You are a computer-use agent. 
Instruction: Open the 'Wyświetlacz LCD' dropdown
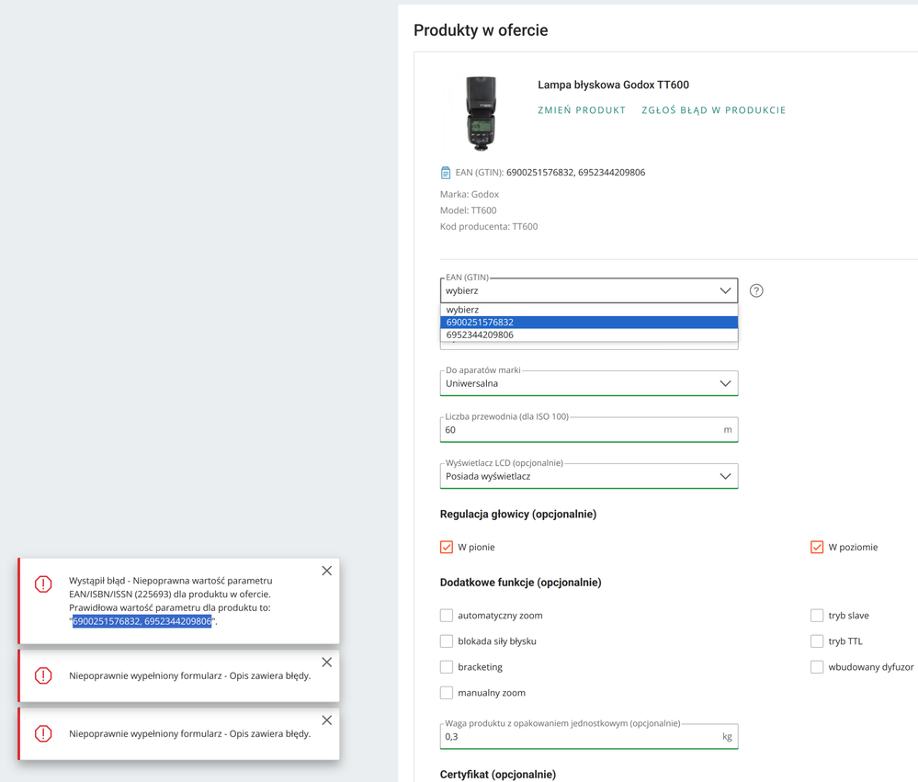pyautogui.click(x=588, y=476)
